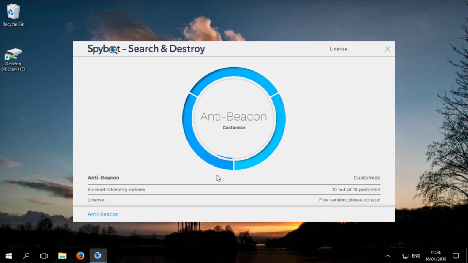This screenshot has width=468, height=263.
Task: Open the Desktop (vboxsrv) (E) shortcut
Action: [x=13, y=60]
